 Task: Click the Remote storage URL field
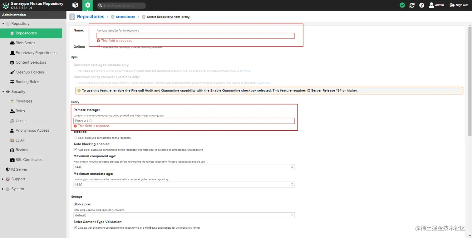[184, 121]
